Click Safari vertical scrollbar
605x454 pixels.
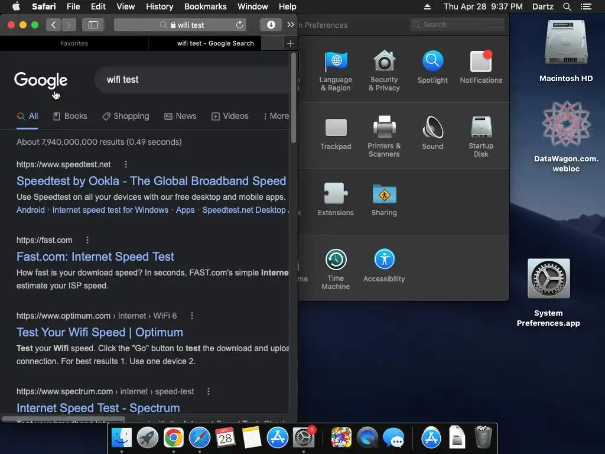tap(293, 98)
